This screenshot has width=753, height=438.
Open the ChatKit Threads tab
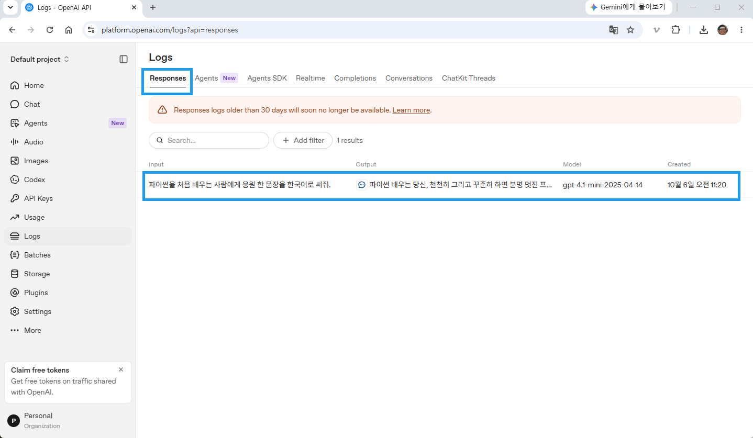pyautogui.click(x=469, y=78)
